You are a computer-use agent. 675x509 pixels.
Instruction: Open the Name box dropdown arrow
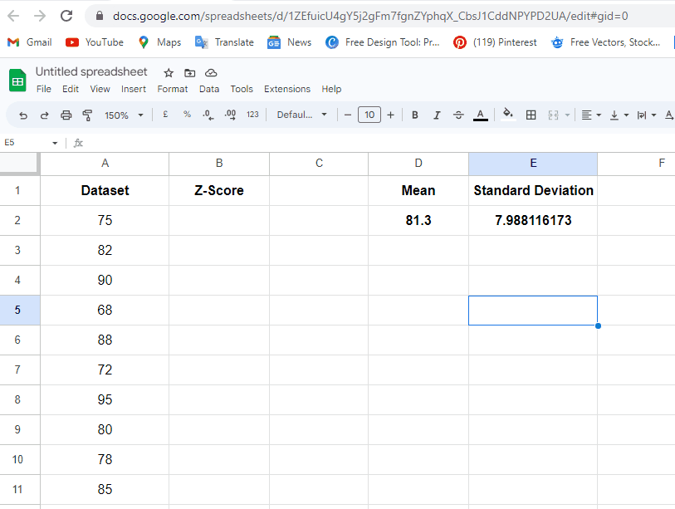[x=55, y=143]
